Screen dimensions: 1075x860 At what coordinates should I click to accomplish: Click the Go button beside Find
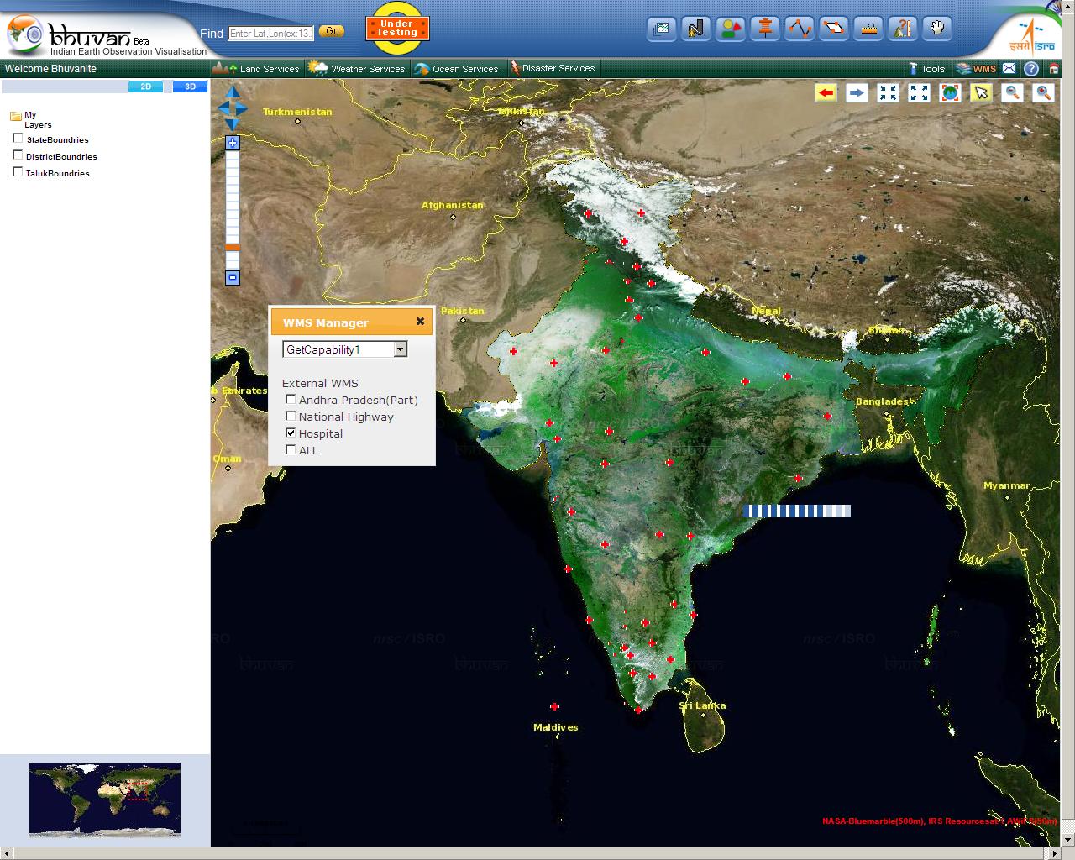click(332, 31)
